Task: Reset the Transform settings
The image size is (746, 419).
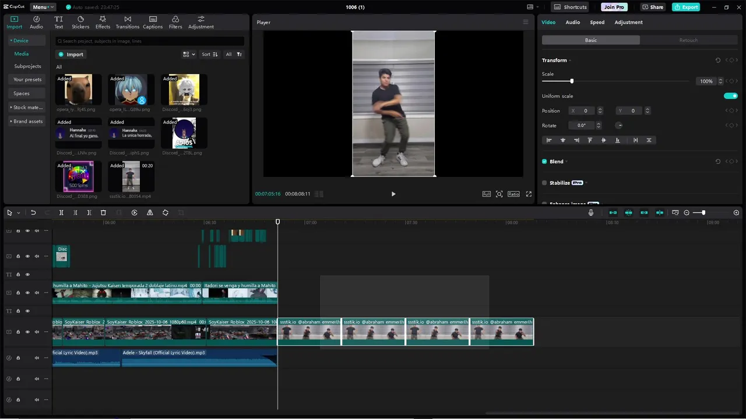Action: tap(718, 60)
